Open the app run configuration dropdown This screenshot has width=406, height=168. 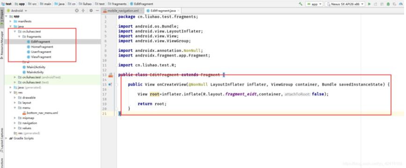pos(314,4)
